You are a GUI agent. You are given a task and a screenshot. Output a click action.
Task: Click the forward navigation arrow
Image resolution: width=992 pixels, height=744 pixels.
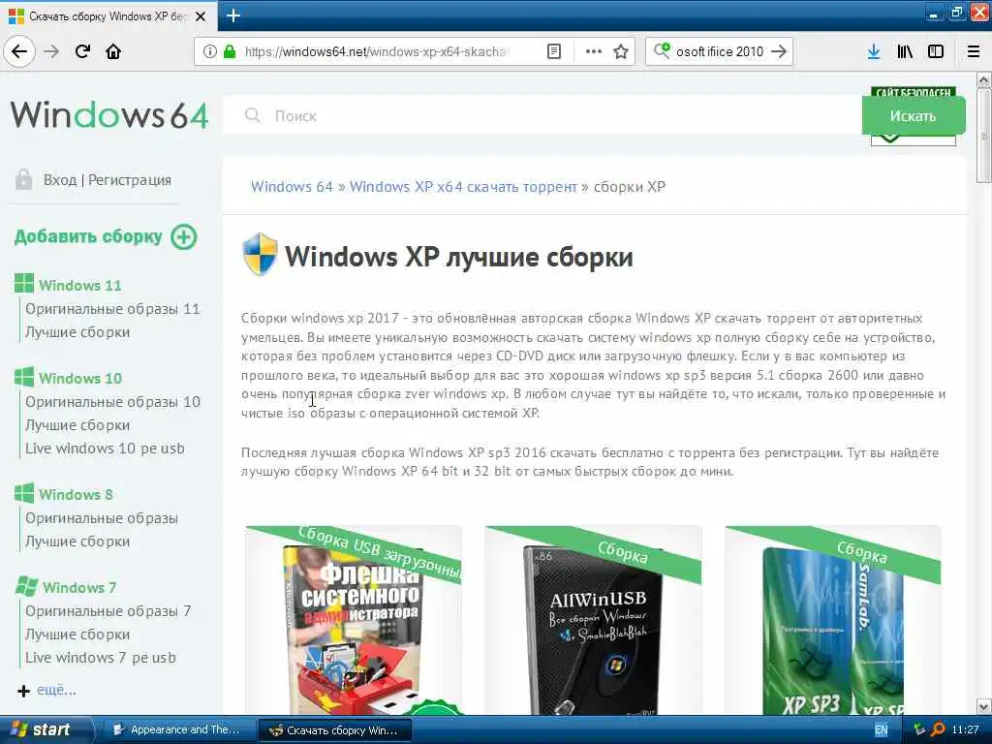[51, 51]
